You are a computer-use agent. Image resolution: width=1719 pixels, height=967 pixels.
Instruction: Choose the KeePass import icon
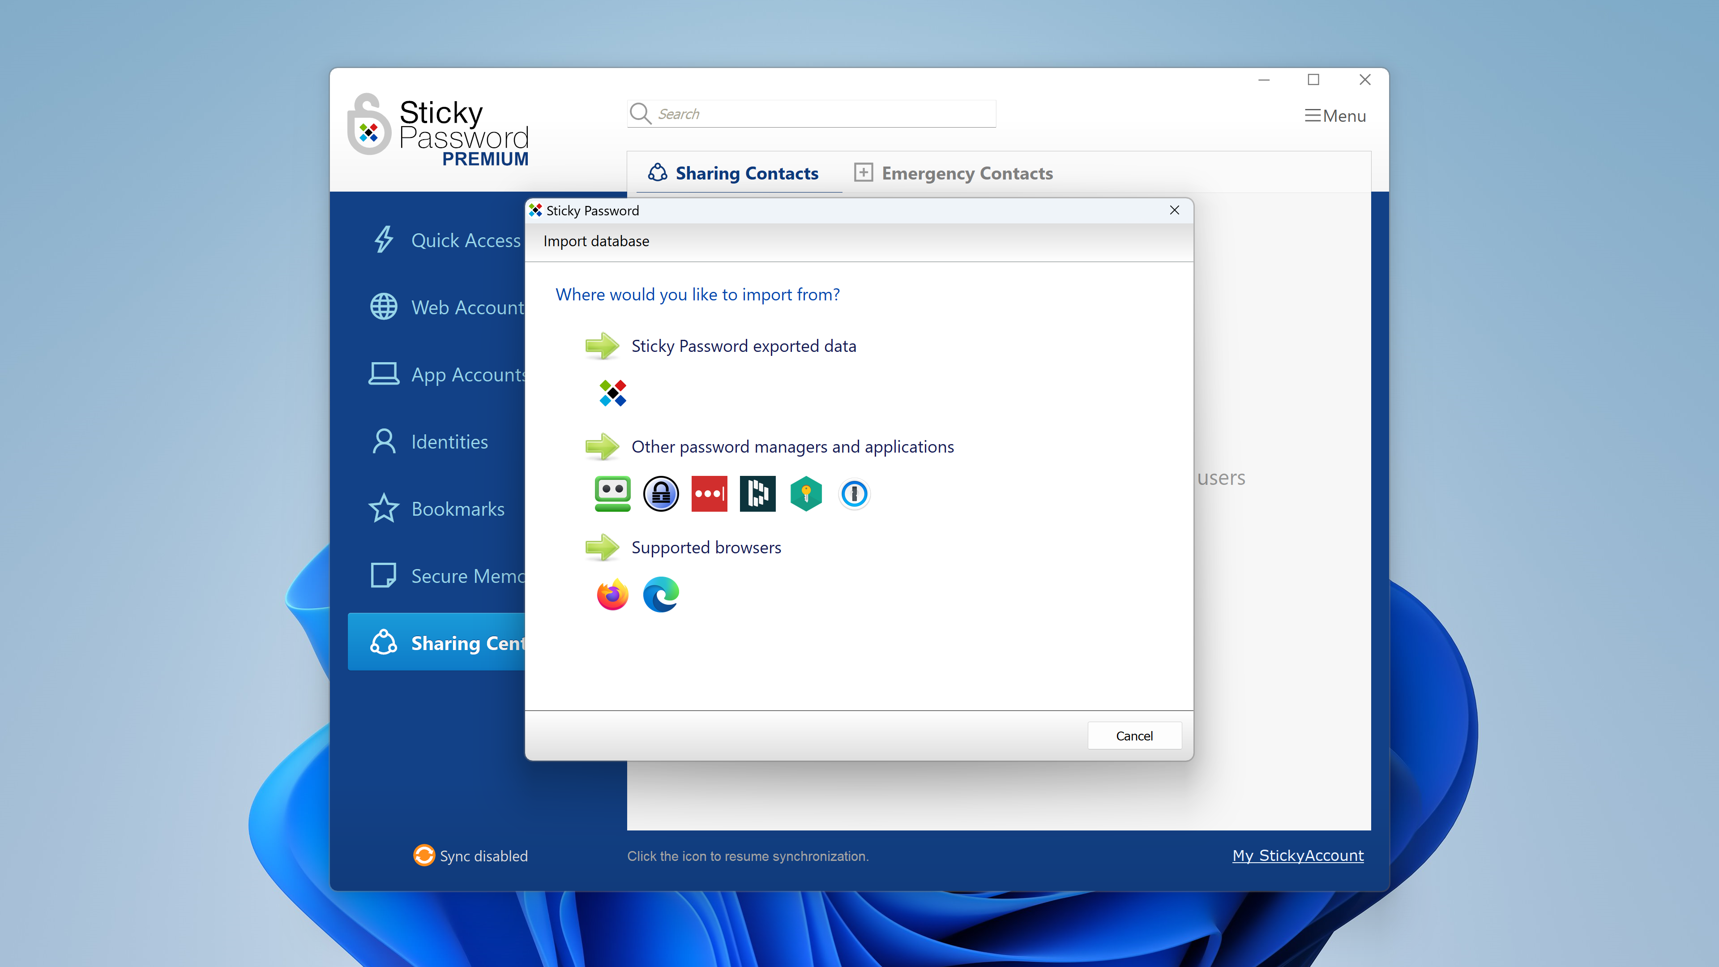point(661,494)
